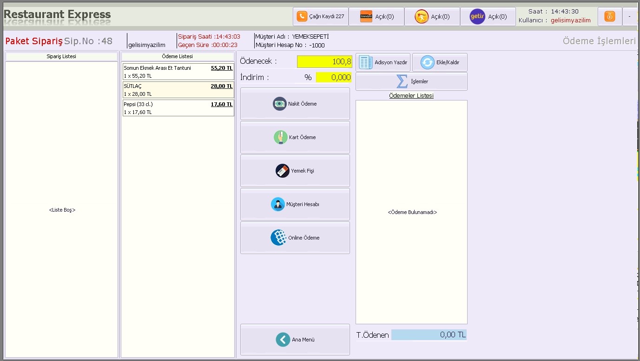Viewport: 640px width, 361px height.
Task: Click the meal voucher card icon
Action: tap(282, 171)
